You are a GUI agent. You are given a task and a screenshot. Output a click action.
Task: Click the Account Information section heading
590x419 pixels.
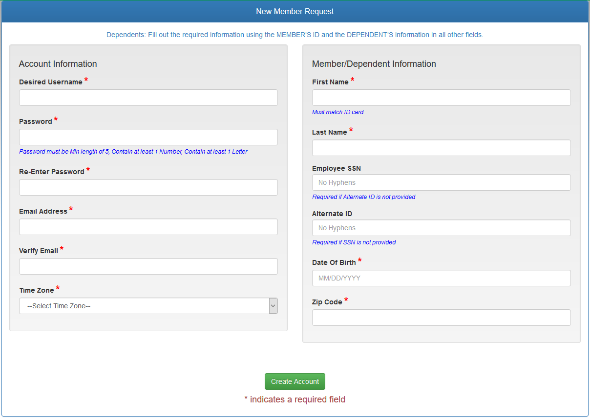(x=58, y=64)
